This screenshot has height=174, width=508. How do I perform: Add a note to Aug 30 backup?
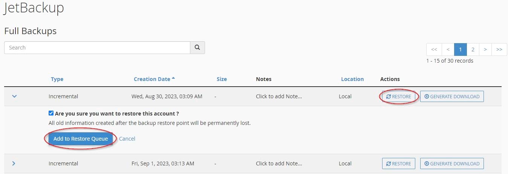point(279,96)
